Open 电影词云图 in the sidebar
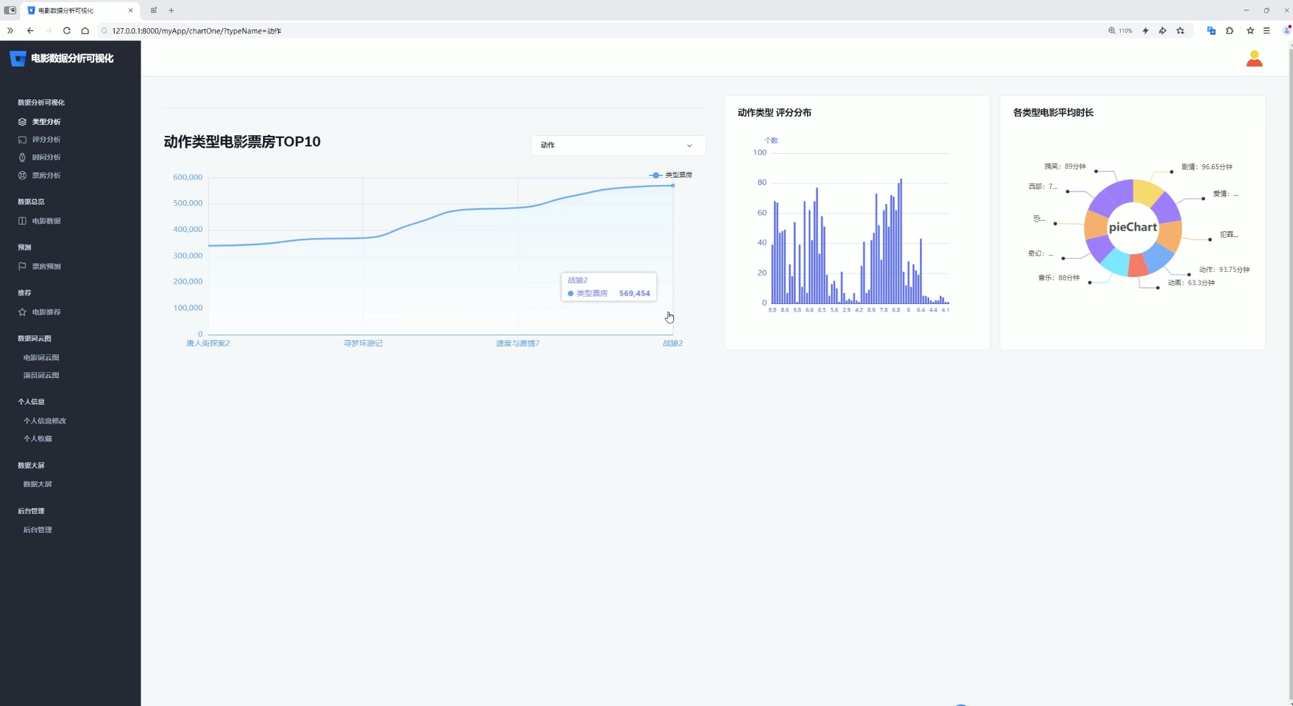 click(41, 358)
